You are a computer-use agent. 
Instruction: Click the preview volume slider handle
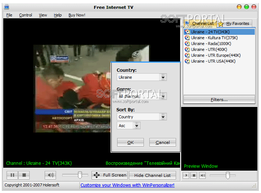[x=228, y=175]
